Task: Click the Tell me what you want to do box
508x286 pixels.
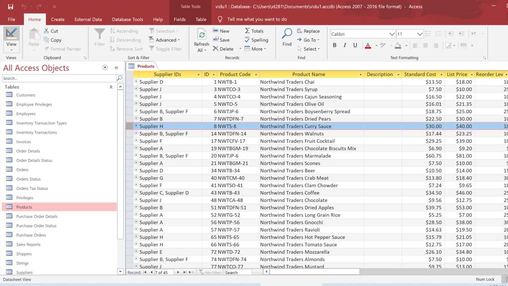Action: 257,19
